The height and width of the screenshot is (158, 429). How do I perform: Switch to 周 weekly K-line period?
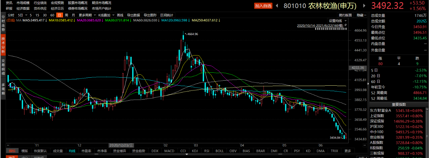(x=67, y=15)
